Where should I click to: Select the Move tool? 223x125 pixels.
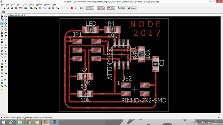click(x=5, y=23)
